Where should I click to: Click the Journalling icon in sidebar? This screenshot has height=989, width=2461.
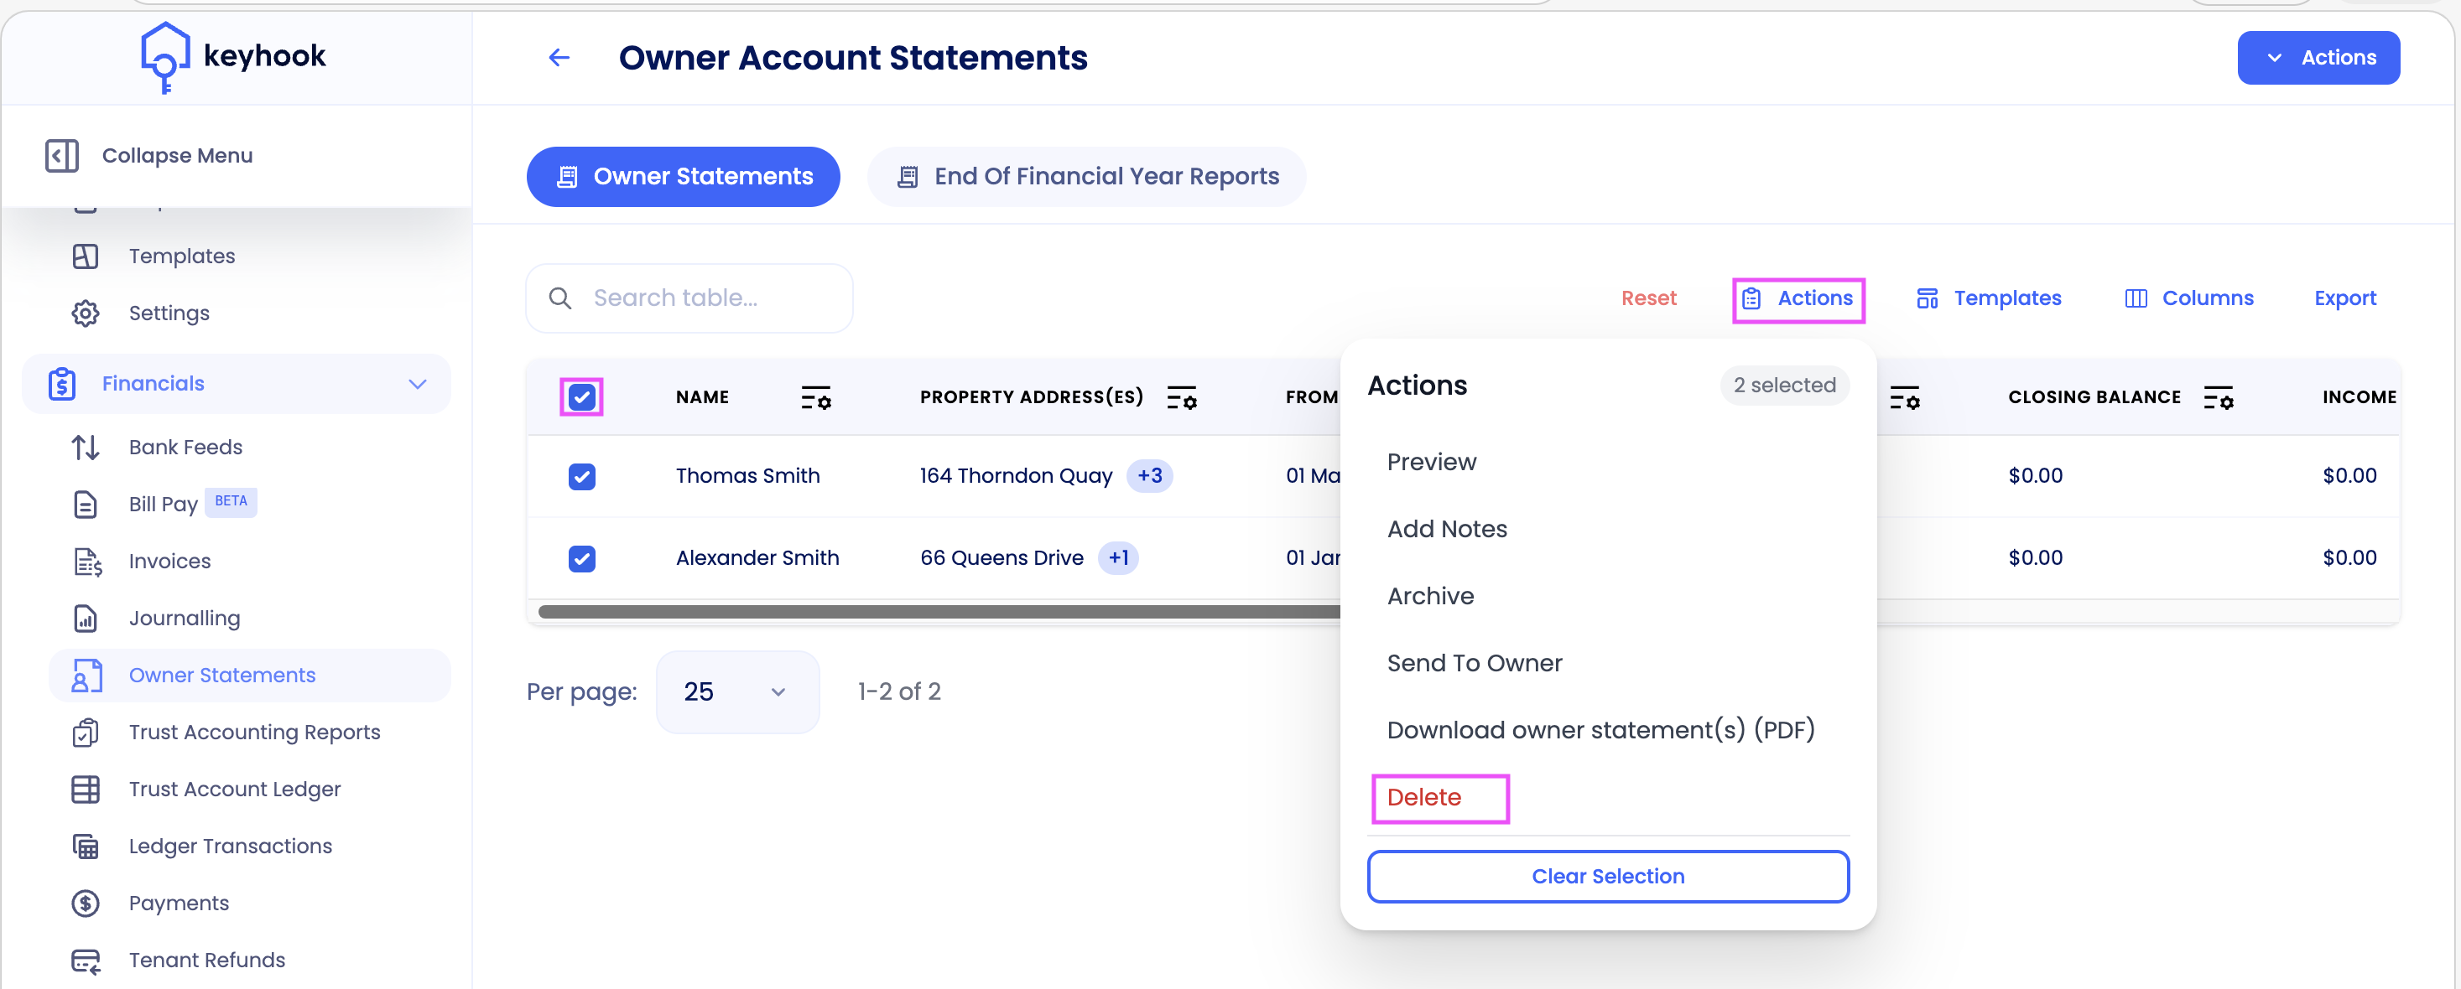click(x=86, y=619)
